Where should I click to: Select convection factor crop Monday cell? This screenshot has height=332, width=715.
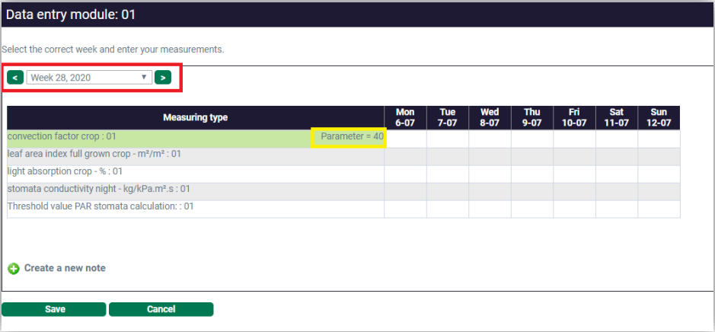click(405, 137)
